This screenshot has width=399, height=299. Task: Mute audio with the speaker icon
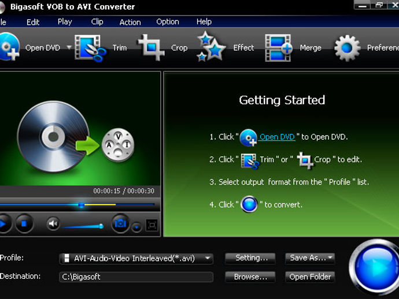53,223
